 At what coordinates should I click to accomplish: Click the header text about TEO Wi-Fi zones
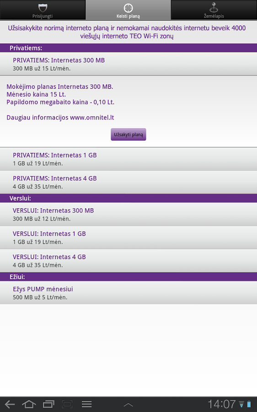pyautogui.click(x=127, y=32)
